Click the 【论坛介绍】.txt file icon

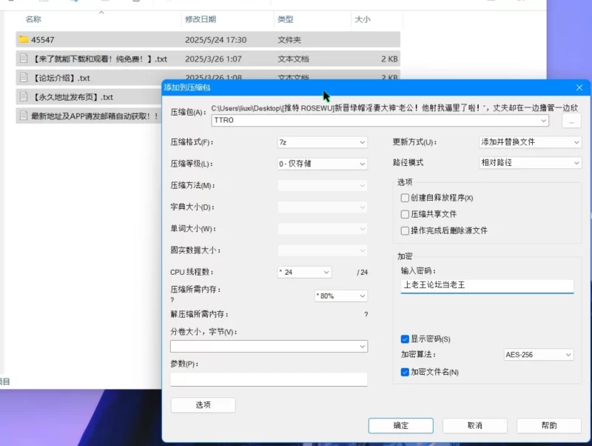point(24,78)
